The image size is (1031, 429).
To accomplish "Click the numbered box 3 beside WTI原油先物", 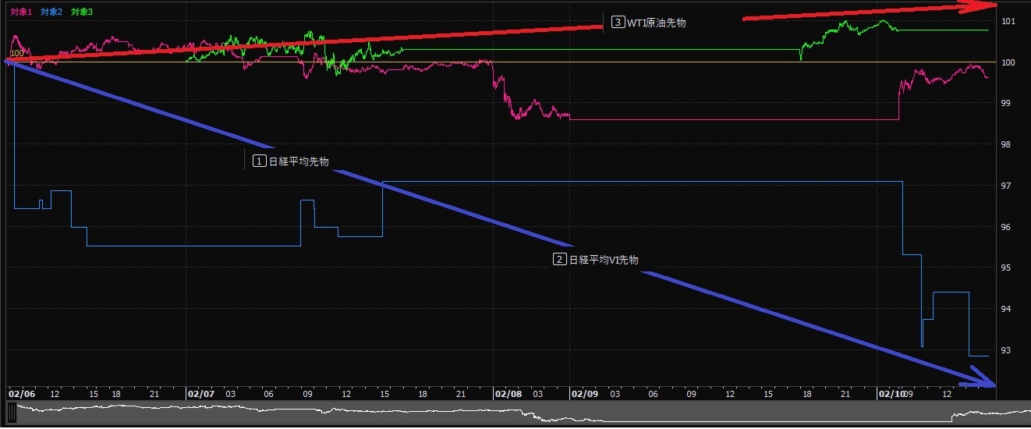I will (x=618, y=23).
